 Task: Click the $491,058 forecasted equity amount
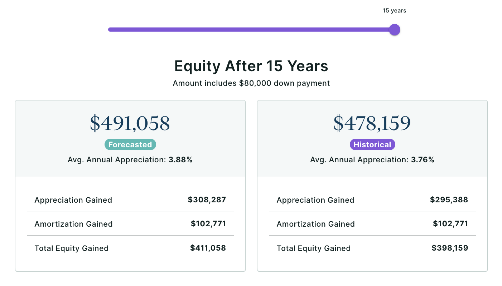click(130, 123)
